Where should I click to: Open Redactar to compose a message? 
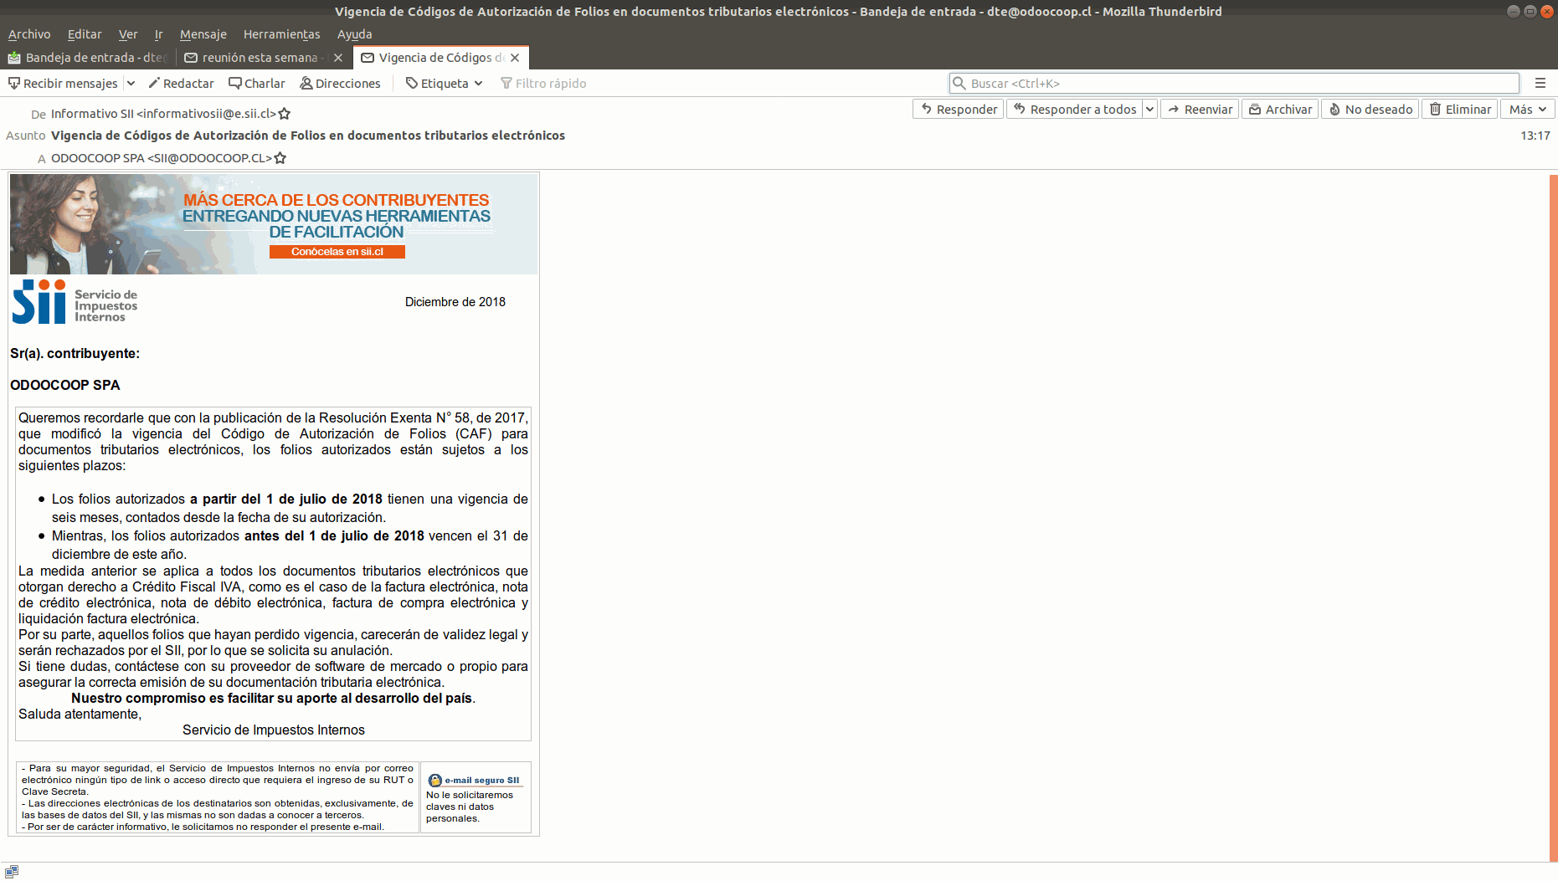pyautogui.click(x=181, y=83)
